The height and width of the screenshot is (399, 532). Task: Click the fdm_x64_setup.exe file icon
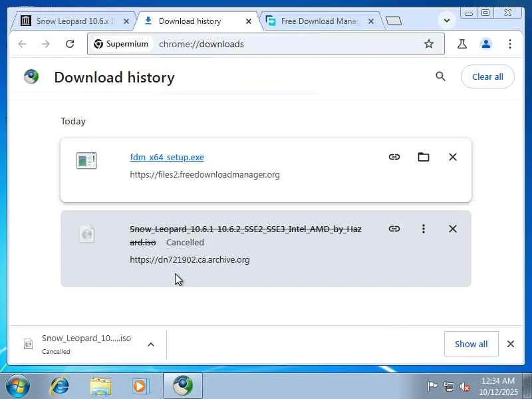[86, 160]
